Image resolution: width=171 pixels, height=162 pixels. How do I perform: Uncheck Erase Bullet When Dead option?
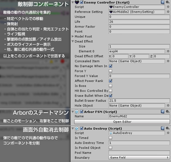[110, 96]
